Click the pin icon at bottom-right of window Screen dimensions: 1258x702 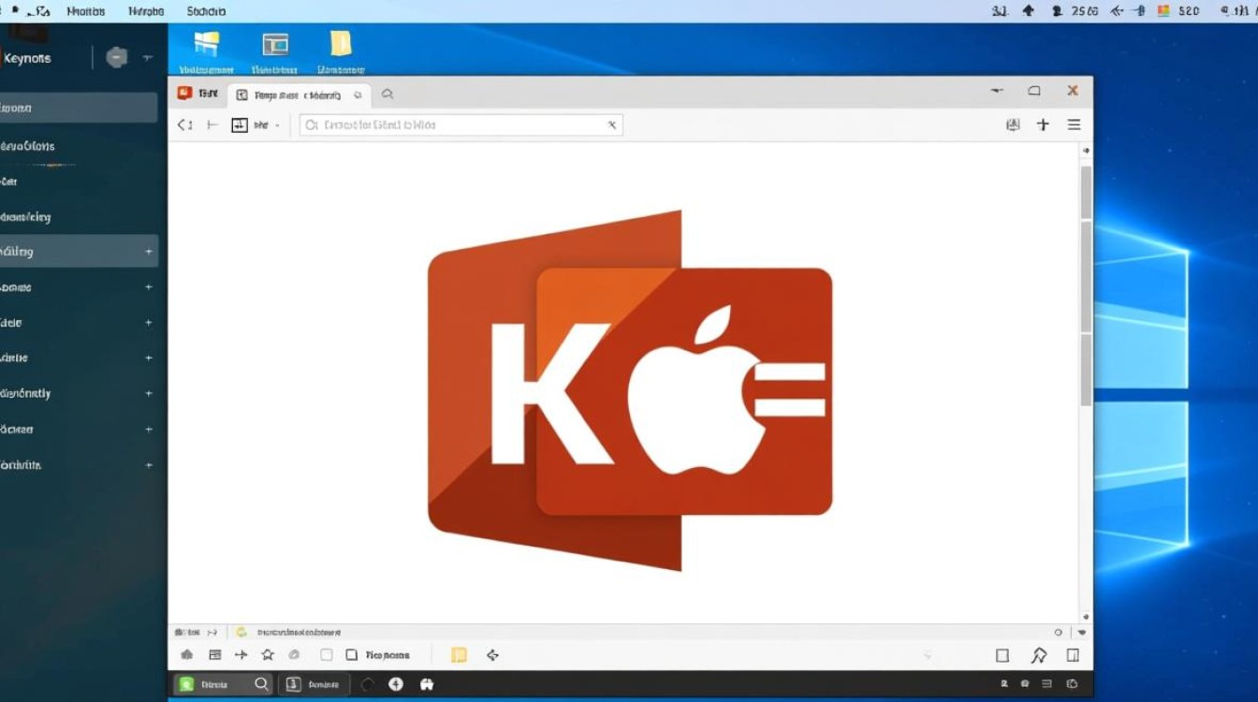point(1038,655)
